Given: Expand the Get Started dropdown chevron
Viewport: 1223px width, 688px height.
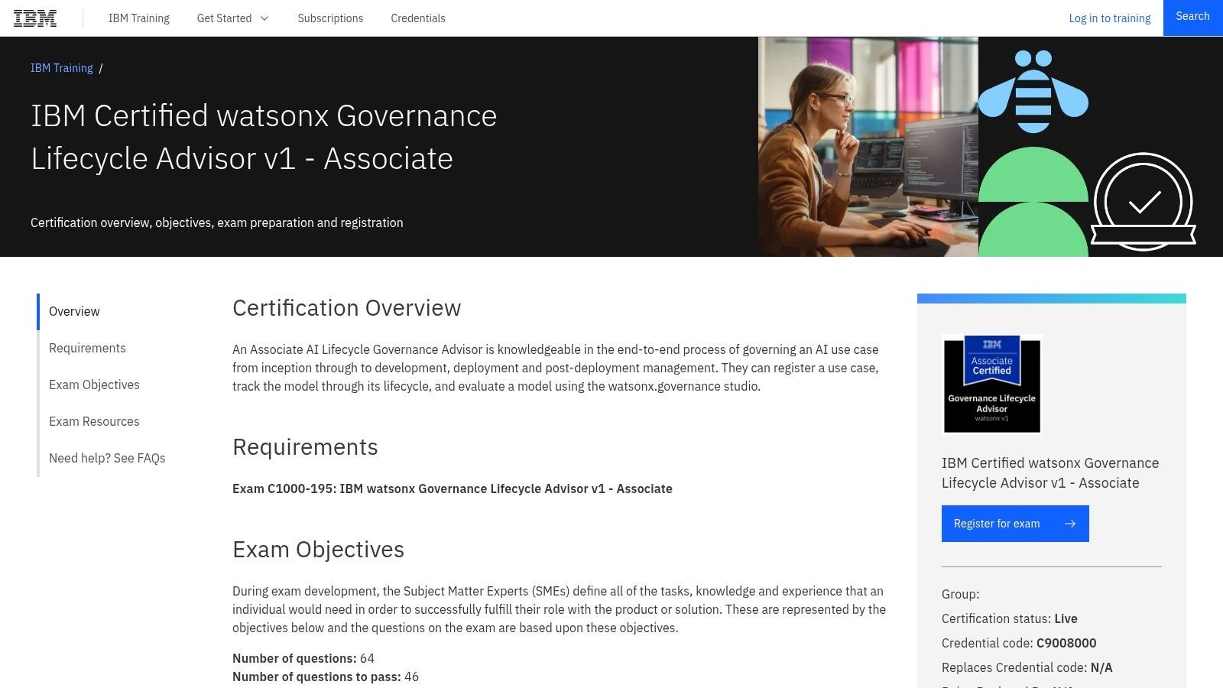Looking at the screenshot, I should [264, 18].
